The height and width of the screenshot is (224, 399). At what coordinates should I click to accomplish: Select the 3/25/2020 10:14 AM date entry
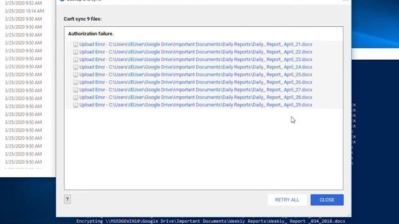pyautogui.click(x=24, y=11)
